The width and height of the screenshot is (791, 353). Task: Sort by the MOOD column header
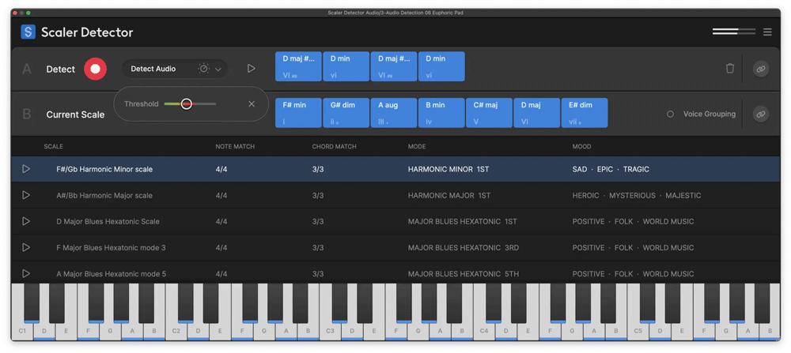coord(581,146)
